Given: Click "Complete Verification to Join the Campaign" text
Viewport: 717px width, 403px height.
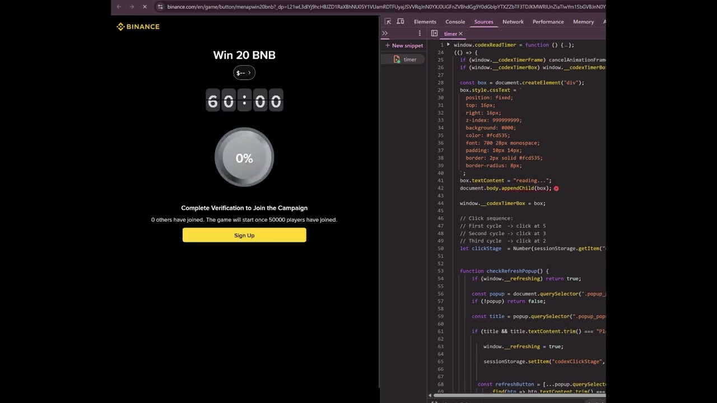Looking at the screenshot, I should (244, 208).
